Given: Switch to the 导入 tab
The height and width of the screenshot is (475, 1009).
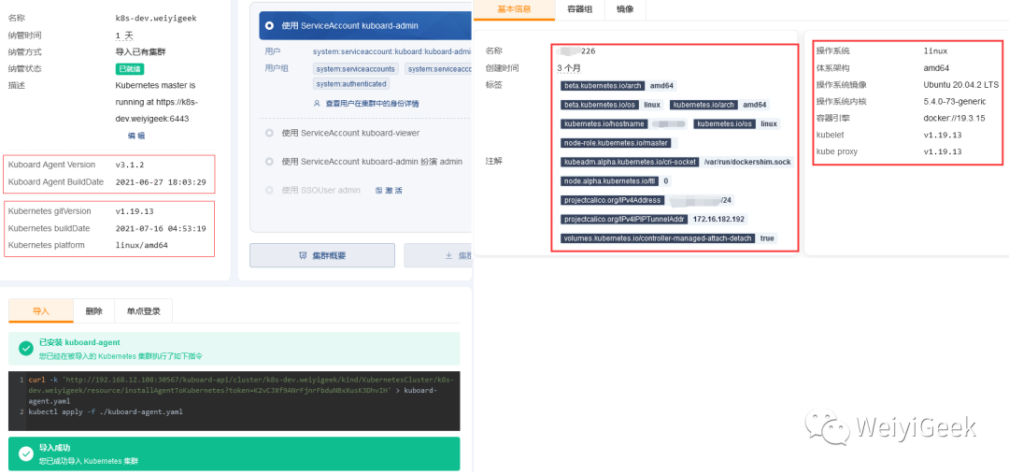Looking at the screenshot, I should (41, 310).
